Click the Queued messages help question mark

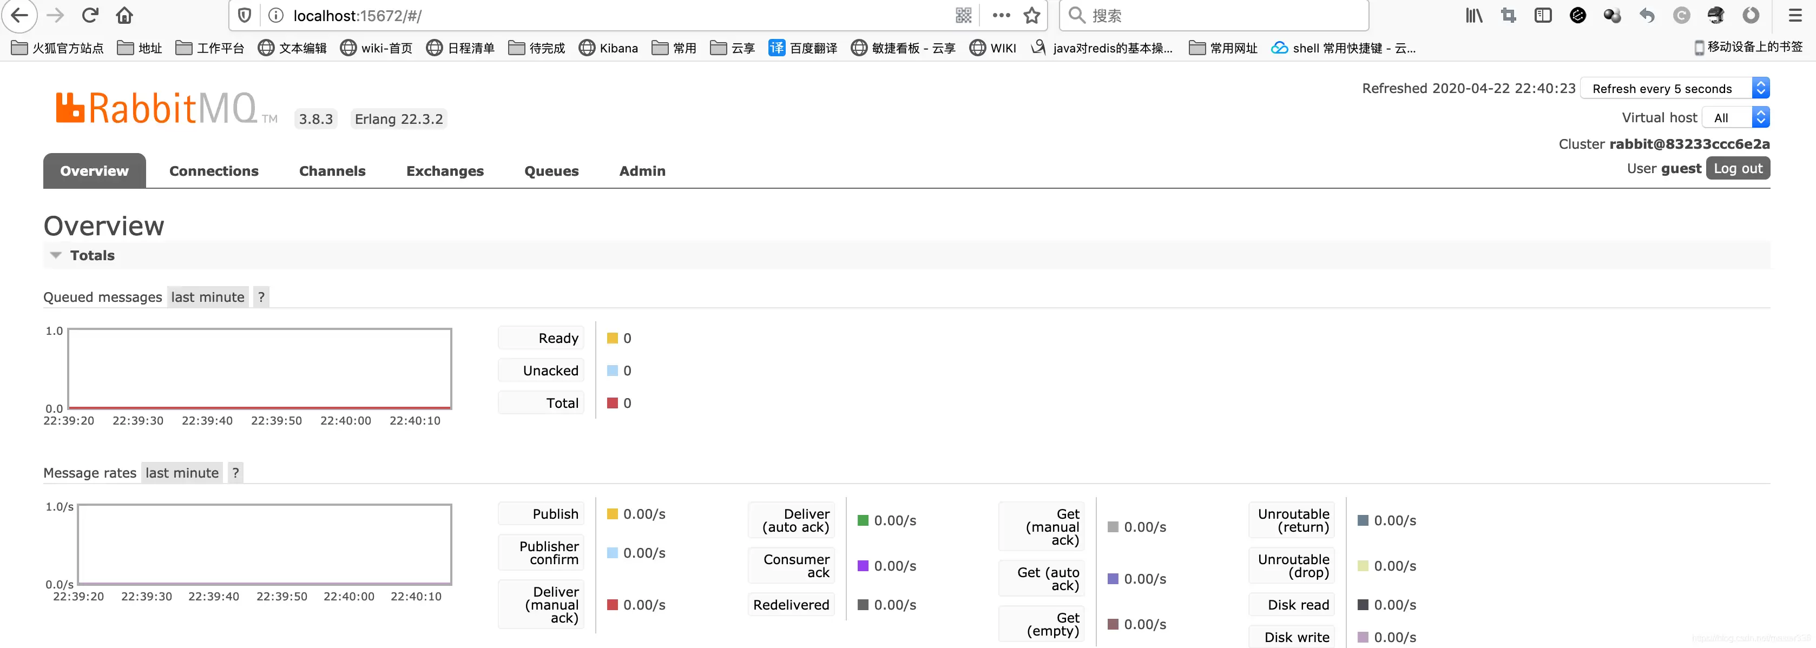coord(261,297)
